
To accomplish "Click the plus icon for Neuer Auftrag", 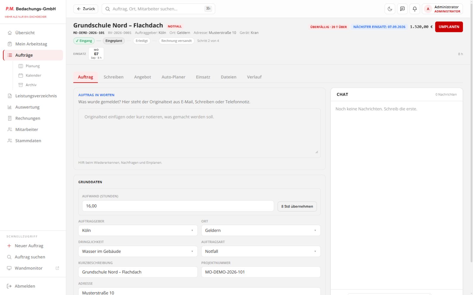I will click(x=9, y=246).
